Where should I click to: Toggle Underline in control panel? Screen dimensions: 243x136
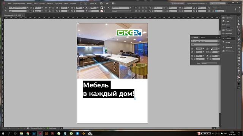click(53, 8)
